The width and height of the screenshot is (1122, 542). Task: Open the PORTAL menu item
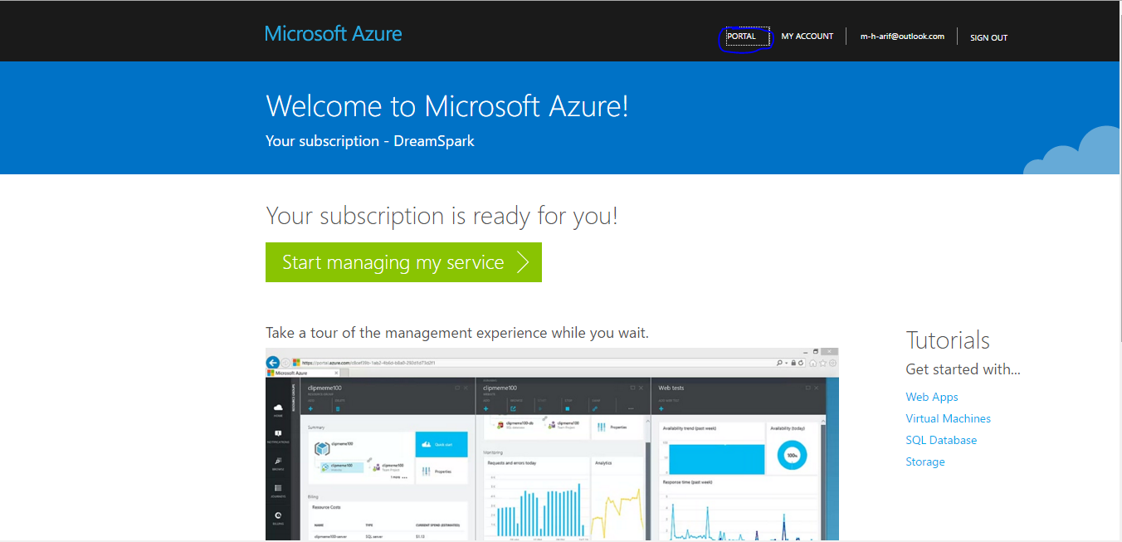(x=742, y=37)
